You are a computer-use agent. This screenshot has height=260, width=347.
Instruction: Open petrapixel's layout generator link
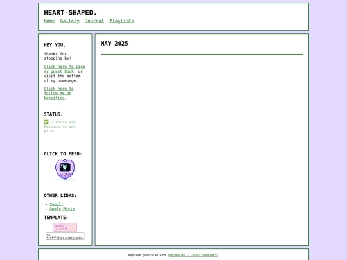click(193, 255)
